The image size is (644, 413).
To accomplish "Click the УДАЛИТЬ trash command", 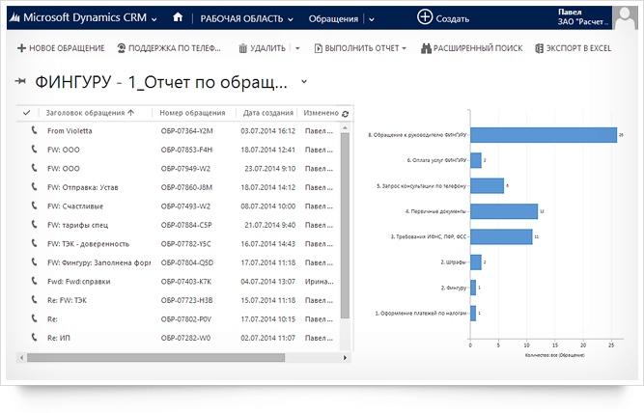I will pyautogui.click(x=262, y=48).
